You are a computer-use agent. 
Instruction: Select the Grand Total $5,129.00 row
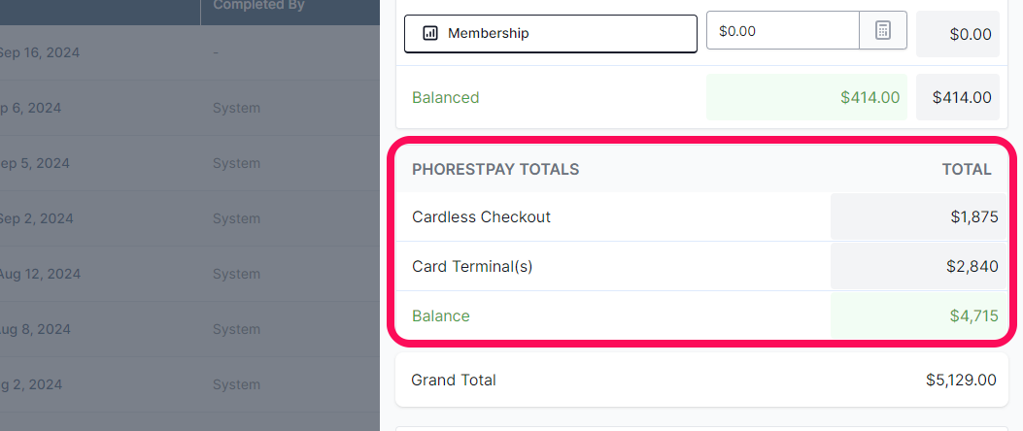click(701, 381)
